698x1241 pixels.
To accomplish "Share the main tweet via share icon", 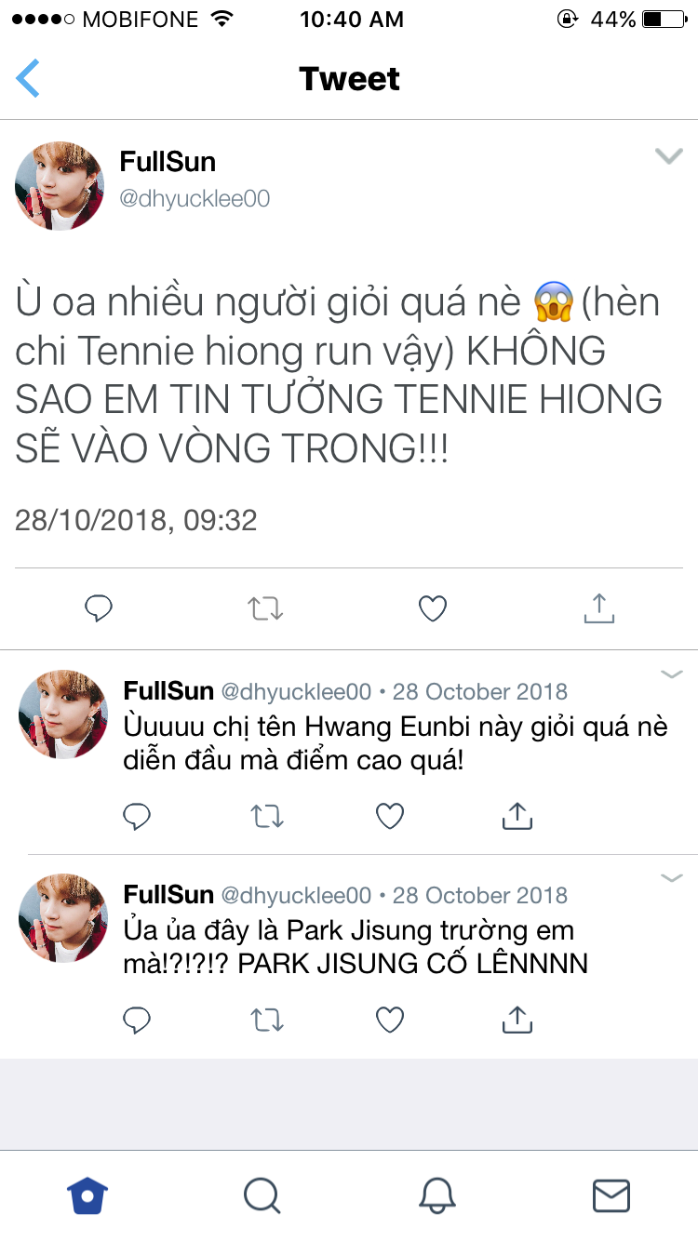I will (599, 607).
